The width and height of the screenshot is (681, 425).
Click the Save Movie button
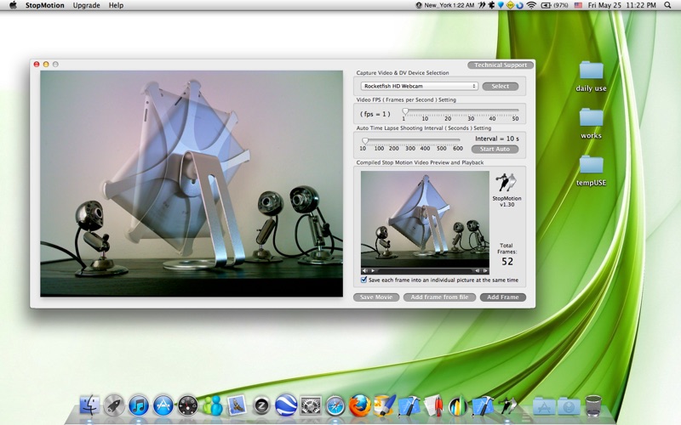pyautogui.click(x=376, y=297)
